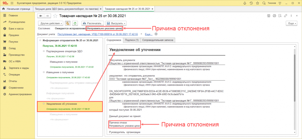Switch to the Подписи (1) tab
Screen dimensions: 302x139
(x=132, y=40)
